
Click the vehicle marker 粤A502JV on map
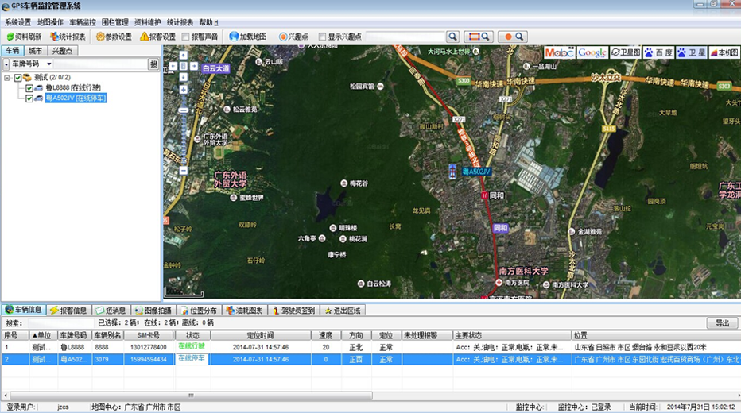[452, 171]
